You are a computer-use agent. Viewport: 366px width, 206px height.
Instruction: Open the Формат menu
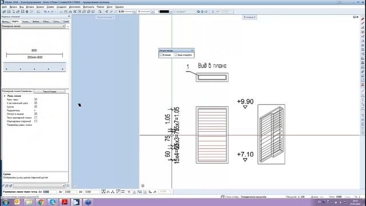[40, 7]
